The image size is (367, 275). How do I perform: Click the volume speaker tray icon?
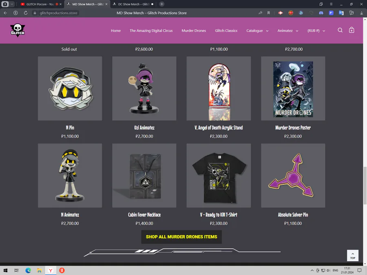coord(329,271)
